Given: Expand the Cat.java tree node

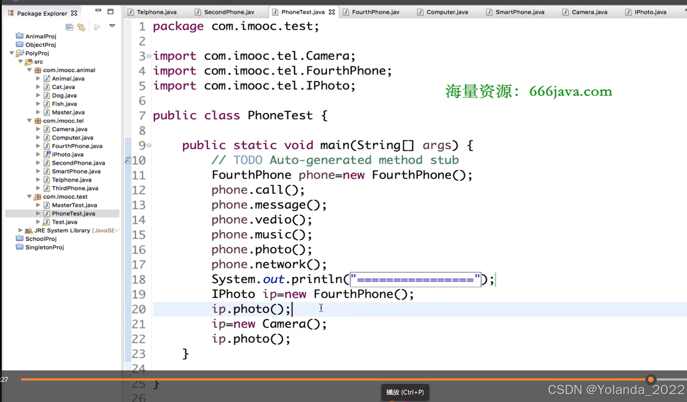Looking at the screenshot, I should point(38,87).
